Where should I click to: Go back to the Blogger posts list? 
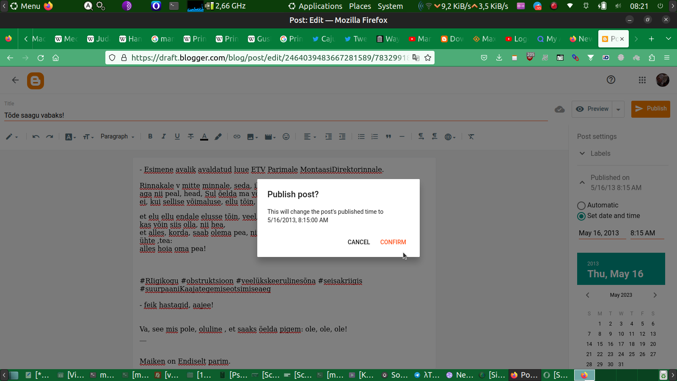(15, 80)
